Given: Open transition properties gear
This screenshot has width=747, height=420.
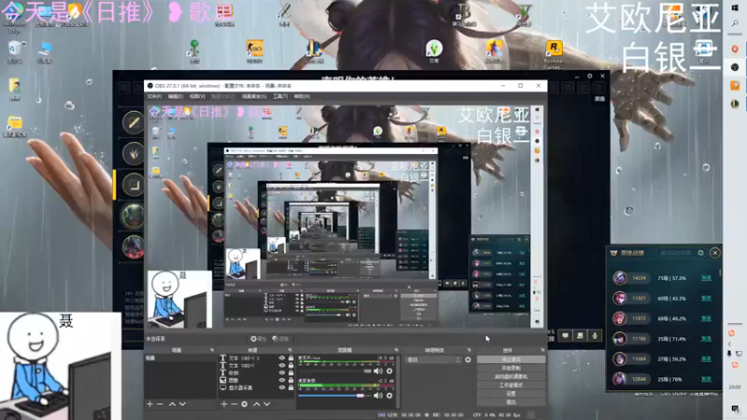Looking at the screenshot, I should pyautogui.click(x=468, y=360).
